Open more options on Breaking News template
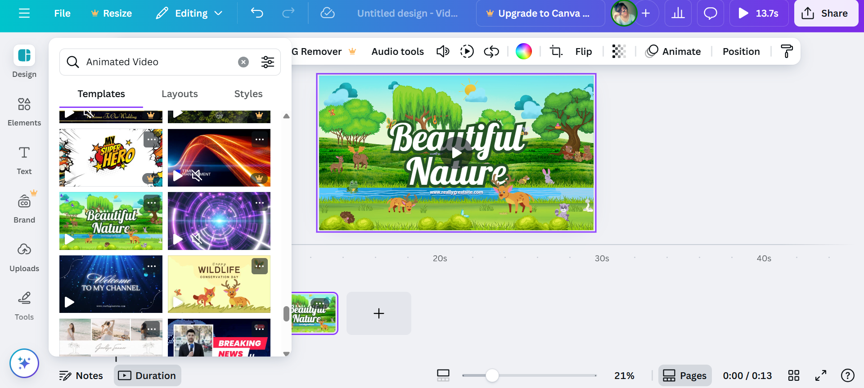The image size is (864, 388). coord(260,328)
